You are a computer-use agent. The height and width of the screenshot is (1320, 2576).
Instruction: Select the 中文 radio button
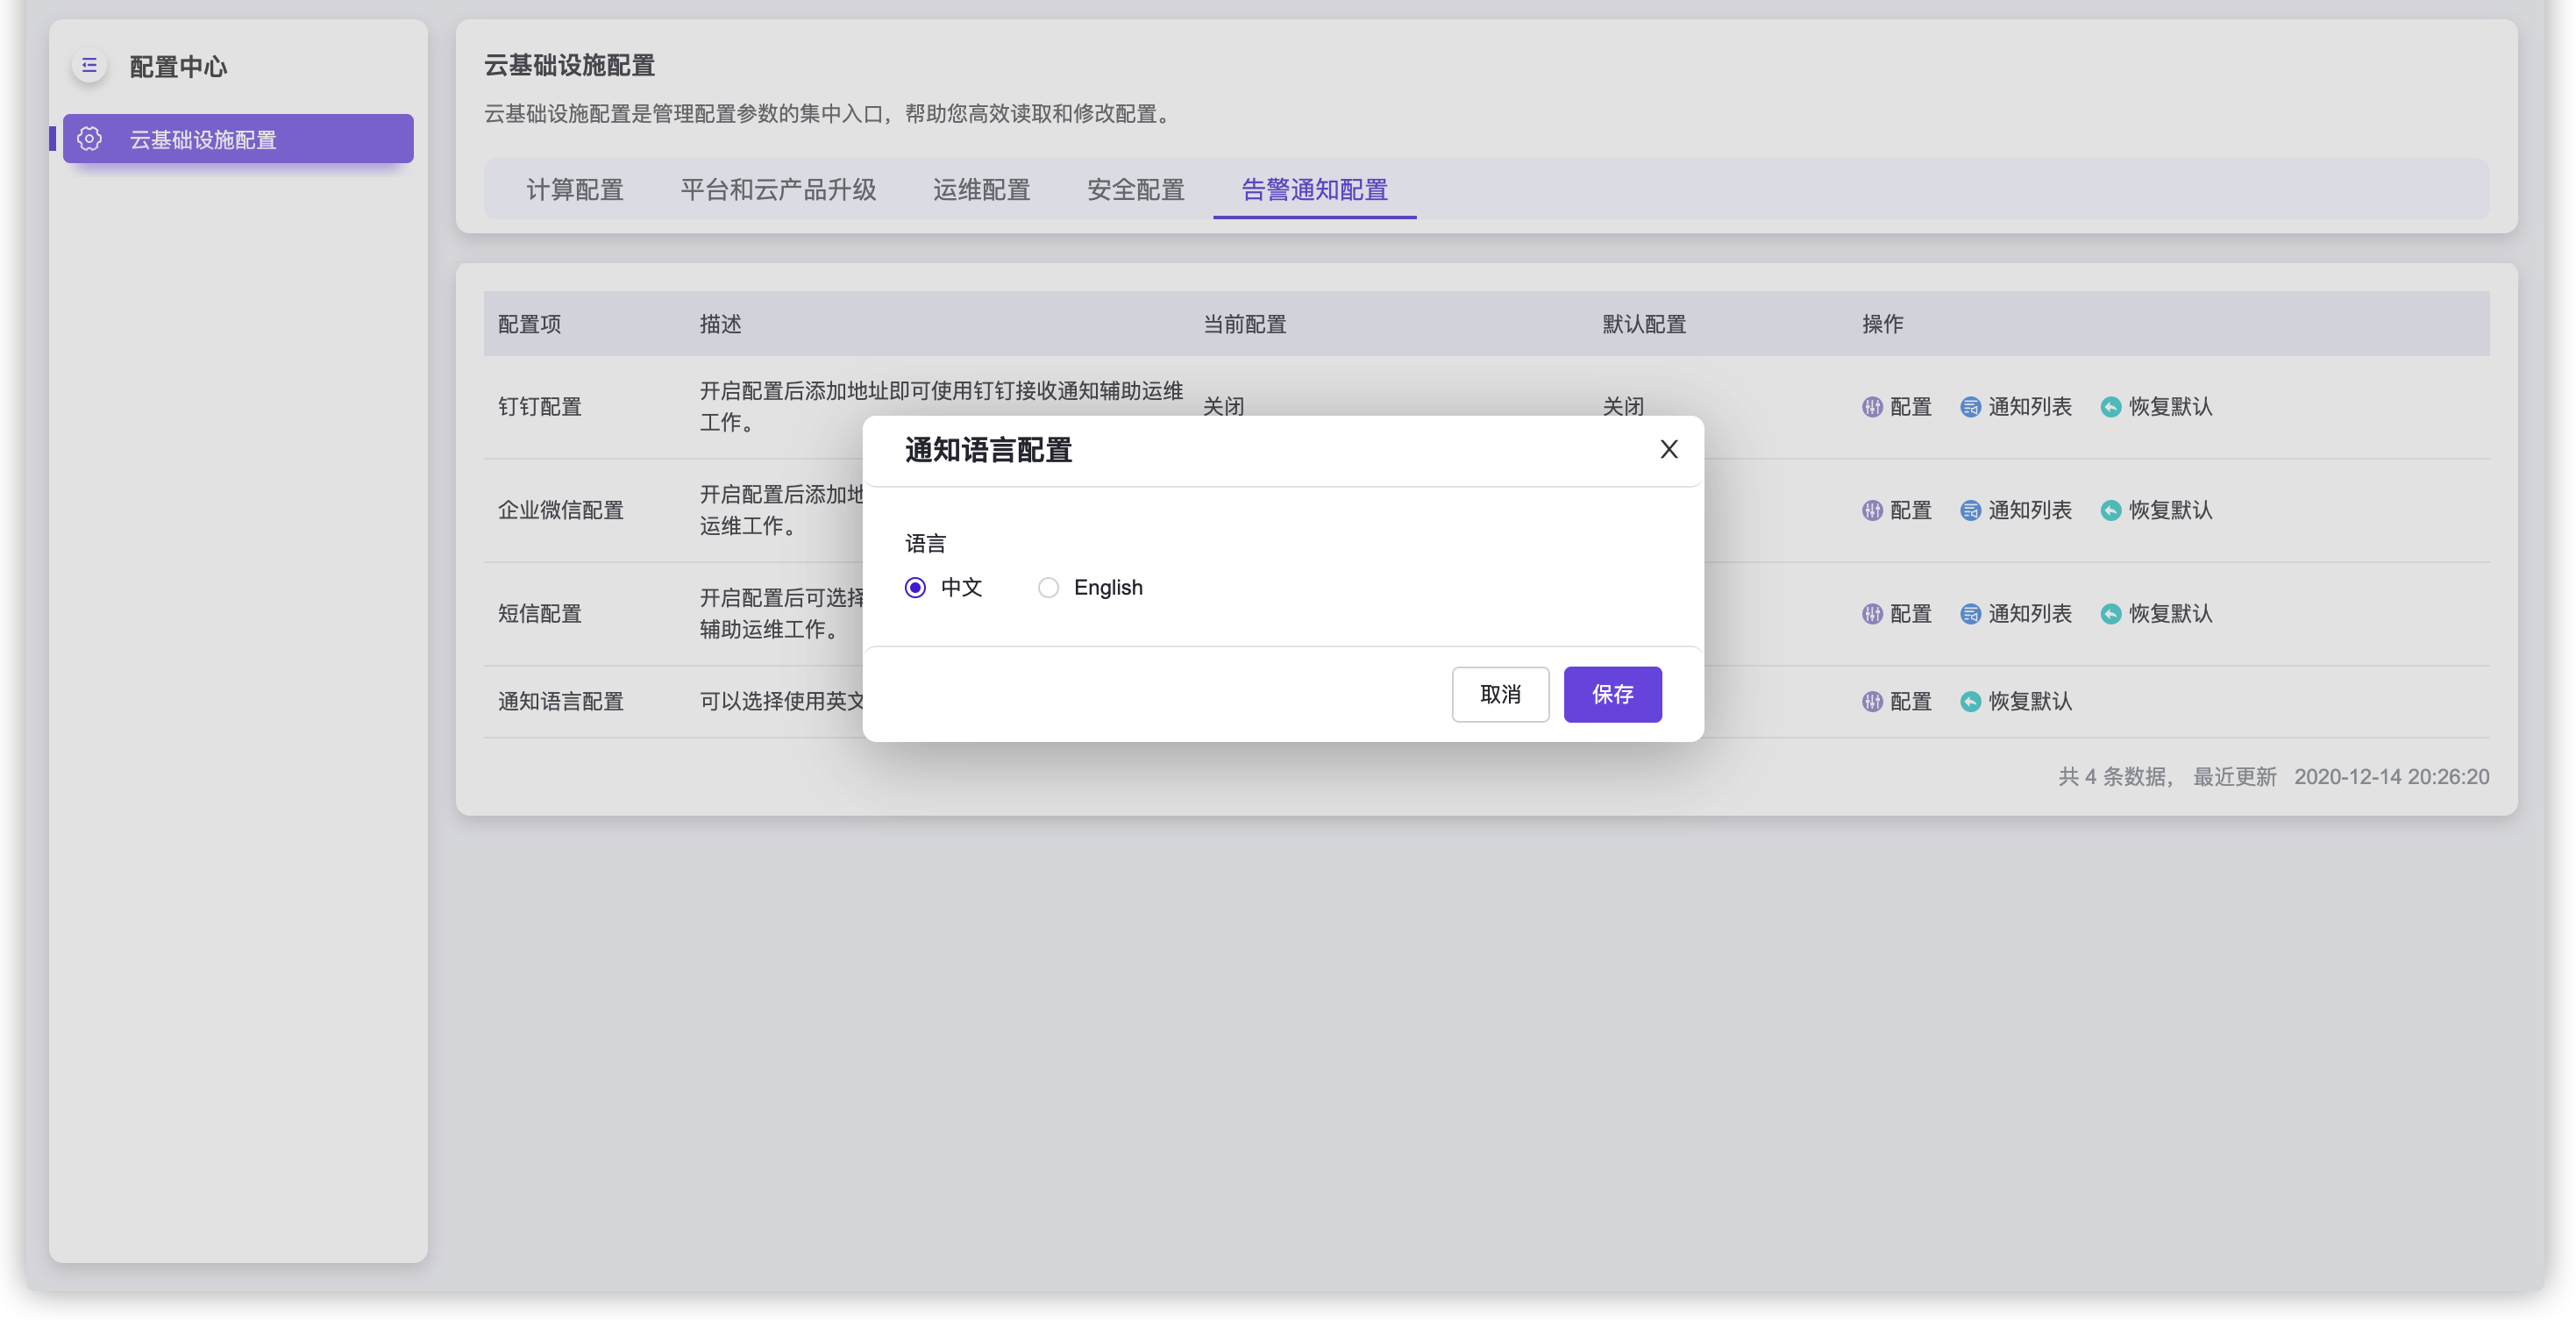click(915, 588)
